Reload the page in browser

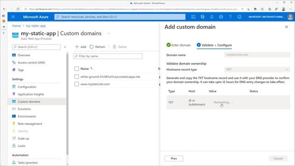pos(18,9)
